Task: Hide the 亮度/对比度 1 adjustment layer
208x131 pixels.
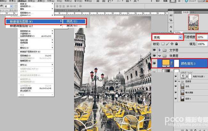Action: (x=176, y=76)
